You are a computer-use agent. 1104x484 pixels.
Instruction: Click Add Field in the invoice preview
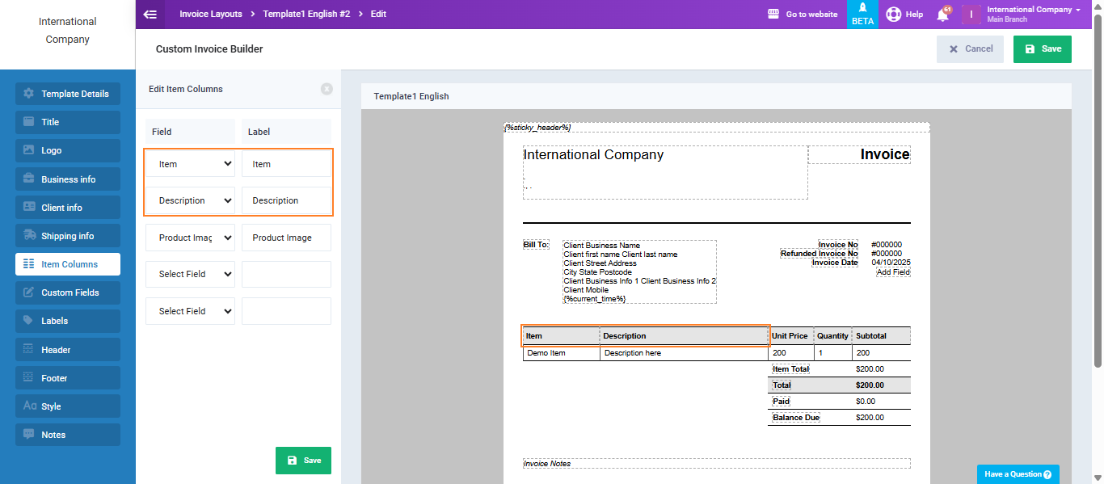point(893,272)
